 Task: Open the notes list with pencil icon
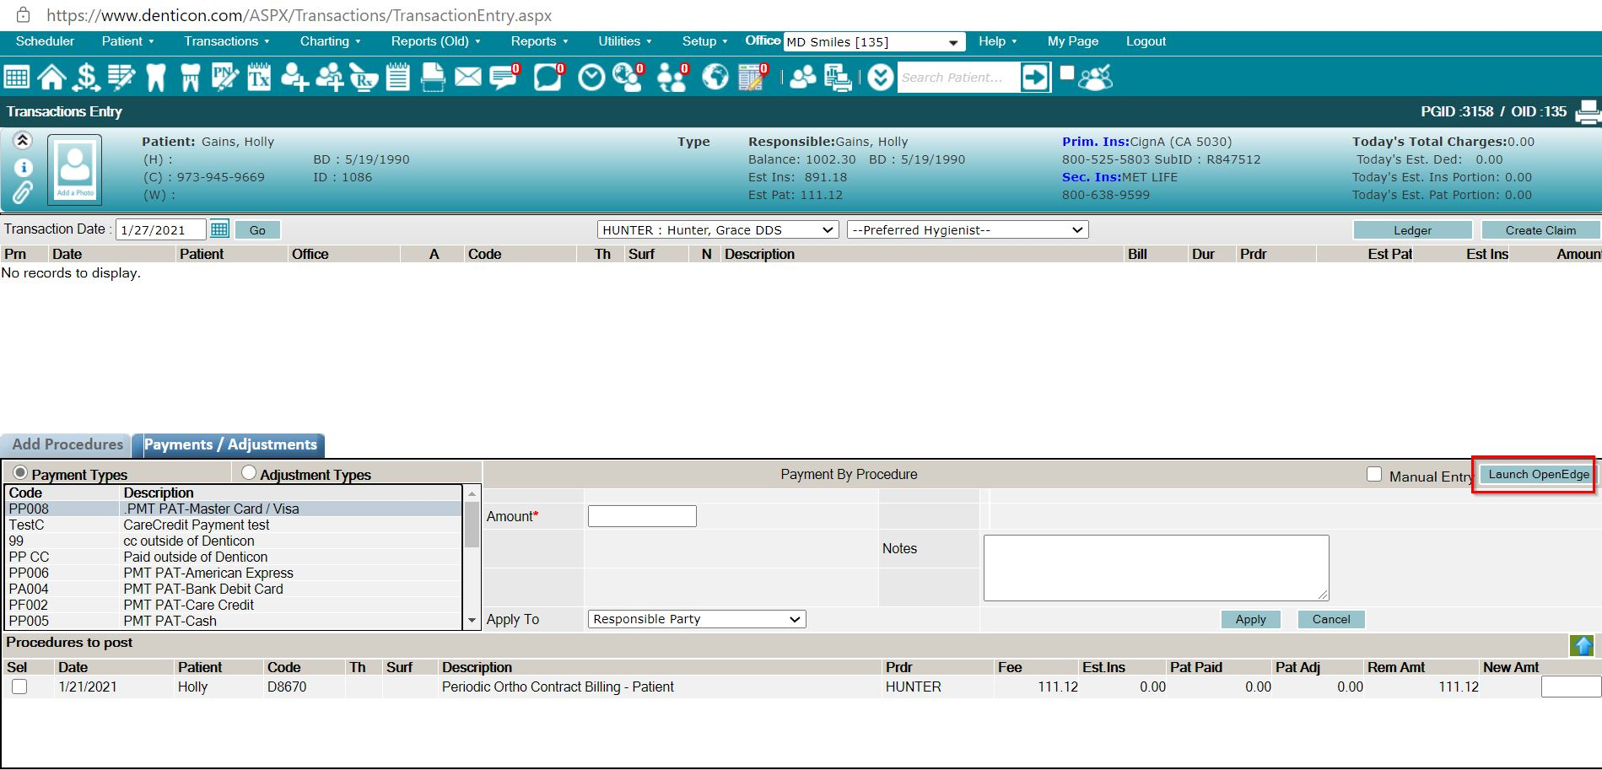pos(121,78)
